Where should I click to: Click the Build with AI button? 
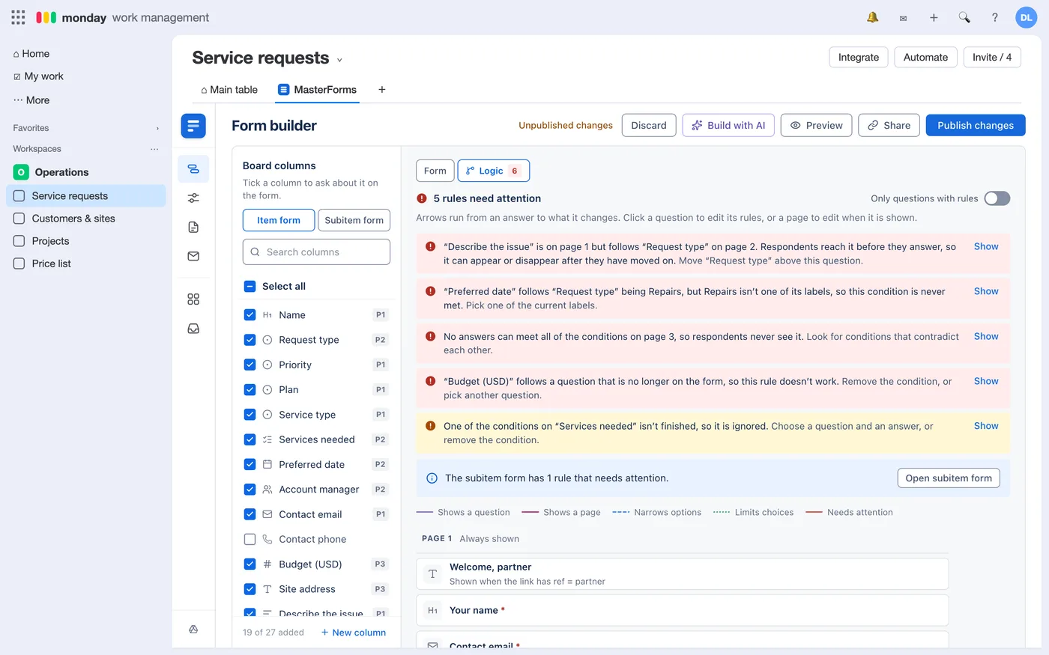coord(728,125)
